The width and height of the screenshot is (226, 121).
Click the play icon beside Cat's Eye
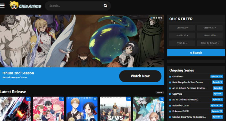click(x=170, y=94)
